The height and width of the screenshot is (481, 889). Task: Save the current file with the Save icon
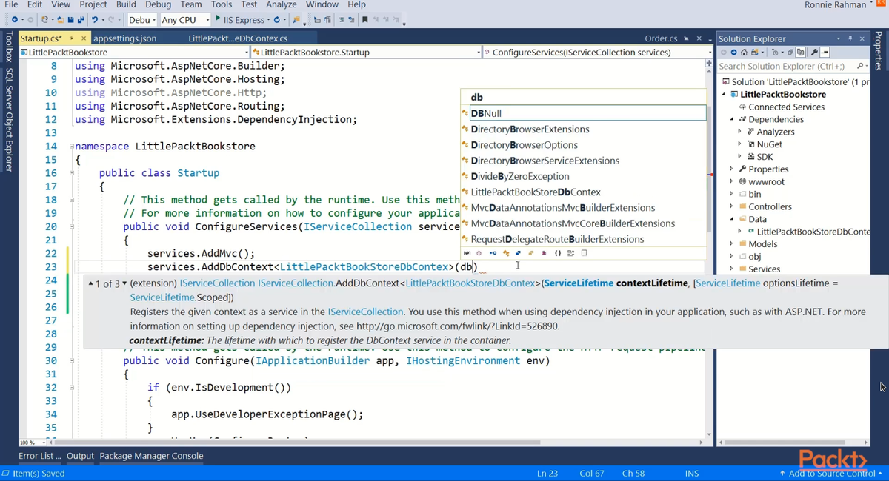pos(71,19)
